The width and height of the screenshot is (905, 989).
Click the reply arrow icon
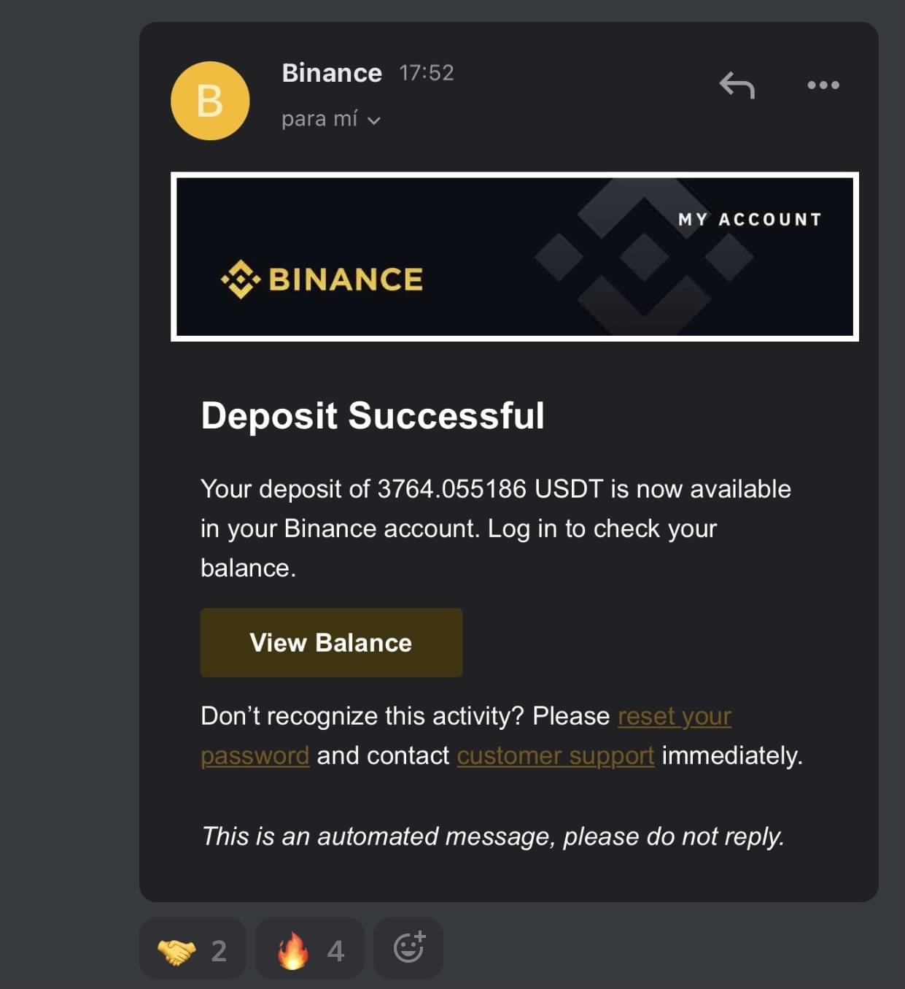tap(737, 85)
